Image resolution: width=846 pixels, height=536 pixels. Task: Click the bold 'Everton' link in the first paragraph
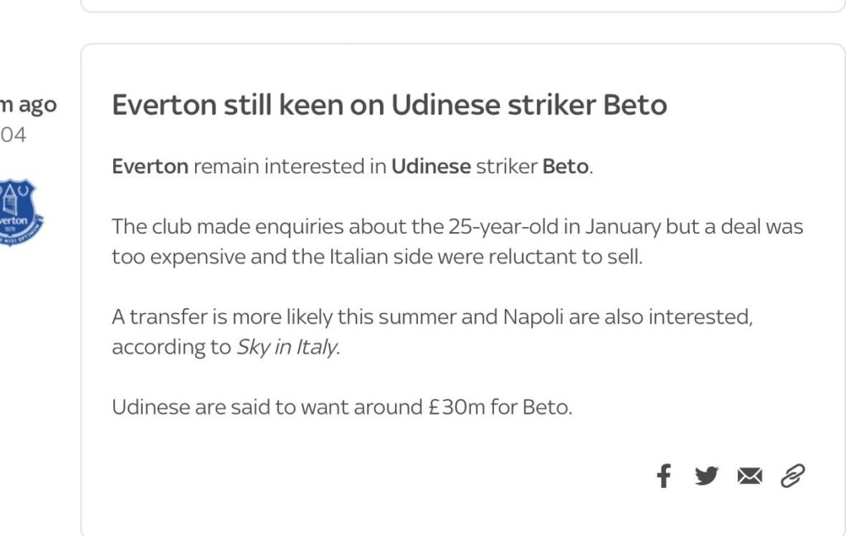click(150, 167)
